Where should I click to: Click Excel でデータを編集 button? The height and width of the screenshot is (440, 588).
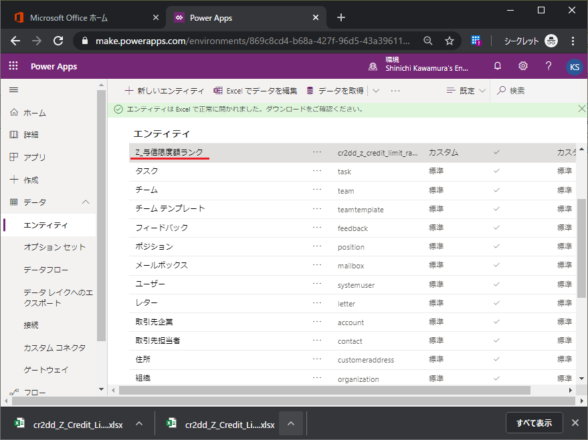pos(256,91)
